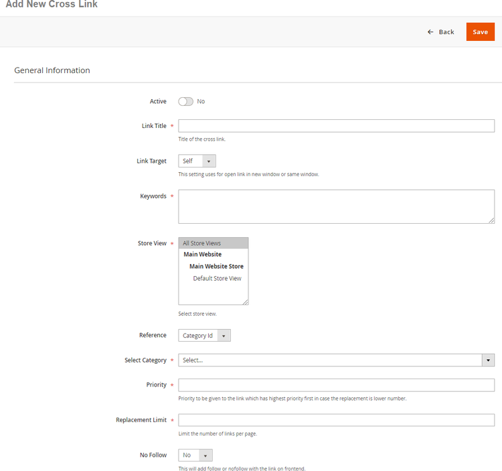The height and width of the screenshot is (471, 502).
Task: Open the Reference Category Id dropdown
Action: [x=204, y=336]
